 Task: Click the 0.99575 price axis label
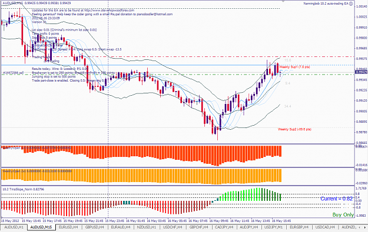click(362, 59)
